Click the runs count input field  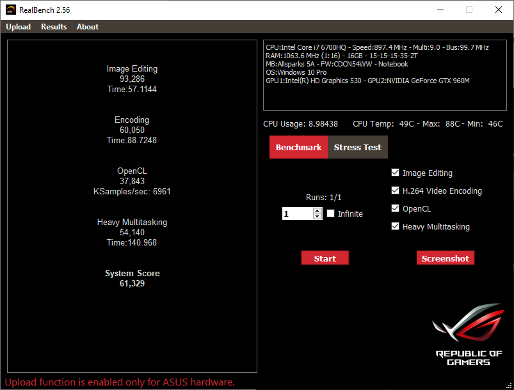[x=297, y=214]
